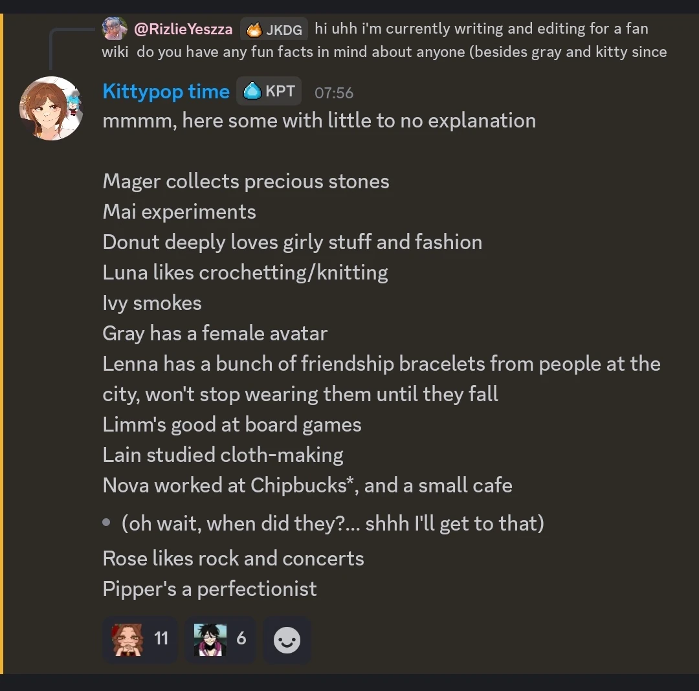Click the "Pipper's a perfectionist" line

(x=210, y=589)
